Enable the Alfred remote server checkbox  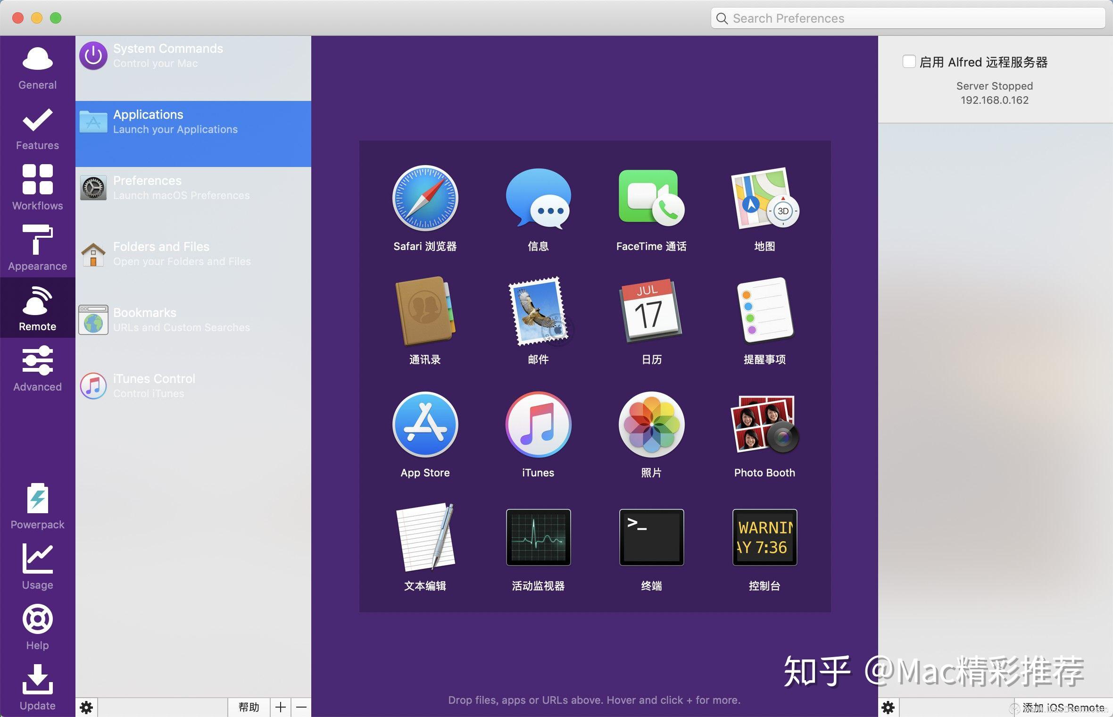point(908,62)
